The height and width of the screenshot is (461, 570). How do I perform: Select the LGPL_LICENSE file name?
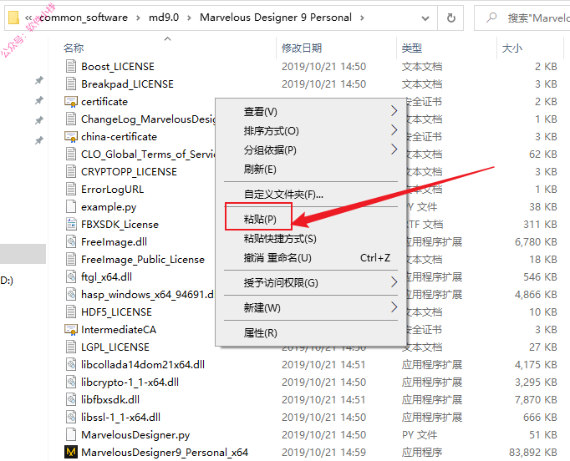click(115, 347)
